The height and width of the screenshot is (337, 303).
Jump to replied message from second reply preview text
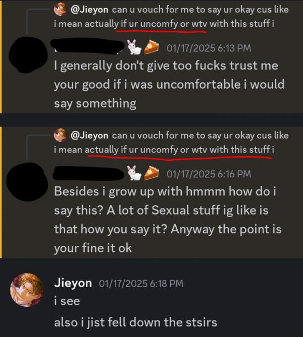[171, 142]
